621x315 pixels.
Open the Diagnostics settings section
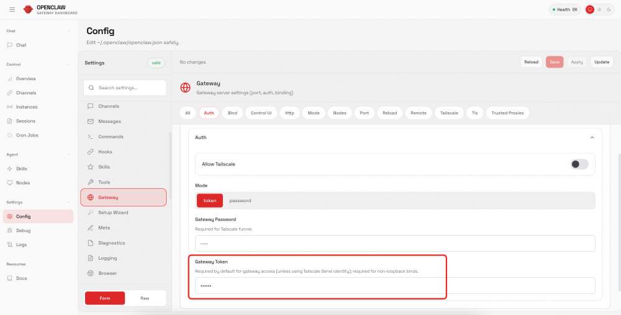pyautogui.click(x=111, y=243)
